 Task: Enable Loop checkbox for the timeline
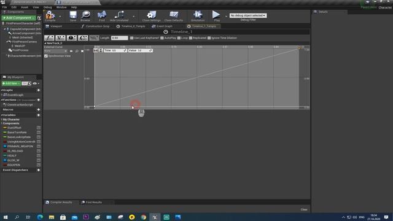tap(179, 38)
